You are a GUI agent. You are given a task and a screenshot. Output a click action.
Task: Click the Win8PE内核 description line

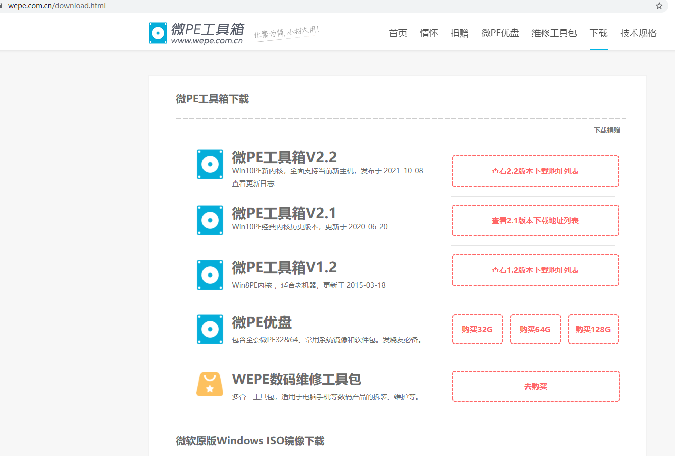[309, 285]
